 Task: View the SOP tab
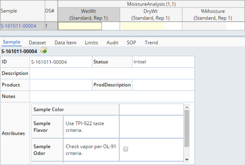tap(131, 43)
